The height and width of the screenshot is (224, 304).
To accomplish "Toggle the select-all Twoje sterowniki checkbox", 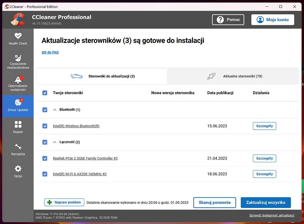I will coord(45,93).
